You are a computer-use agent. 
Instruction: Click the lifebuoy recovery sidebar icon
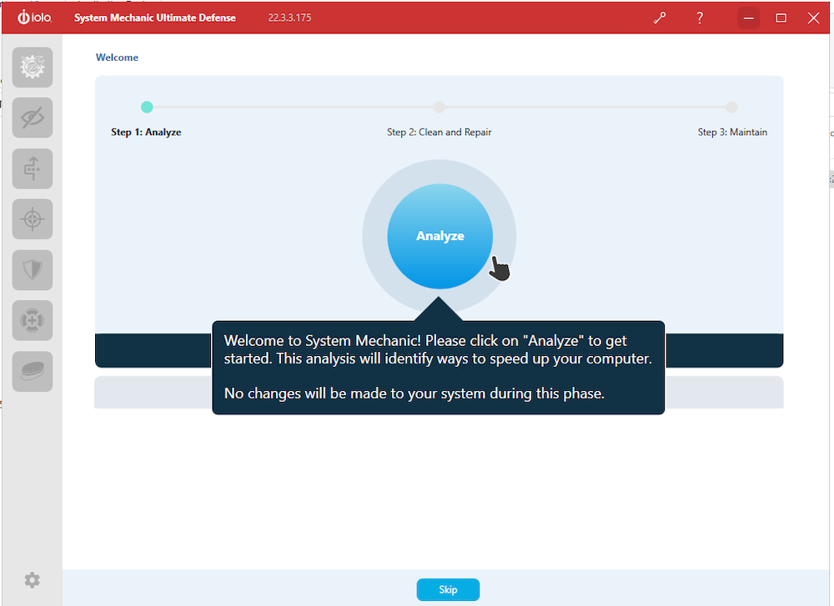coord(33,321)
